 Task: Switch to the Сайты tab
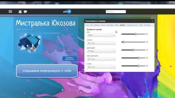point(141,25)
